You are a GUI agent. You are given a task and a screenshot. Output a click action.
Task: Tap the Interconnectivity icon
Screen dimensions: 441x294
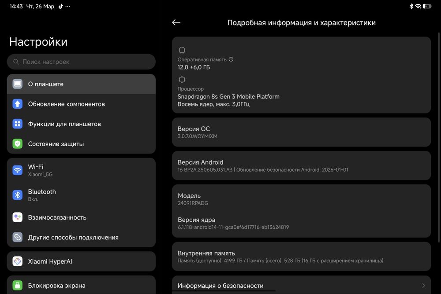click(18, 217)
